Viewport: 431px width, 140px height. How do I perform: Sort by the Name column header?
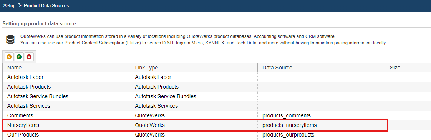(x=66, y=68)
